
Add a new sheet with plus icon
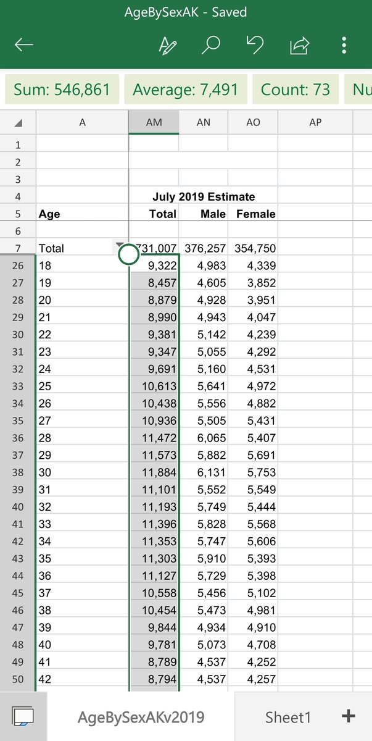pos(348,716)
